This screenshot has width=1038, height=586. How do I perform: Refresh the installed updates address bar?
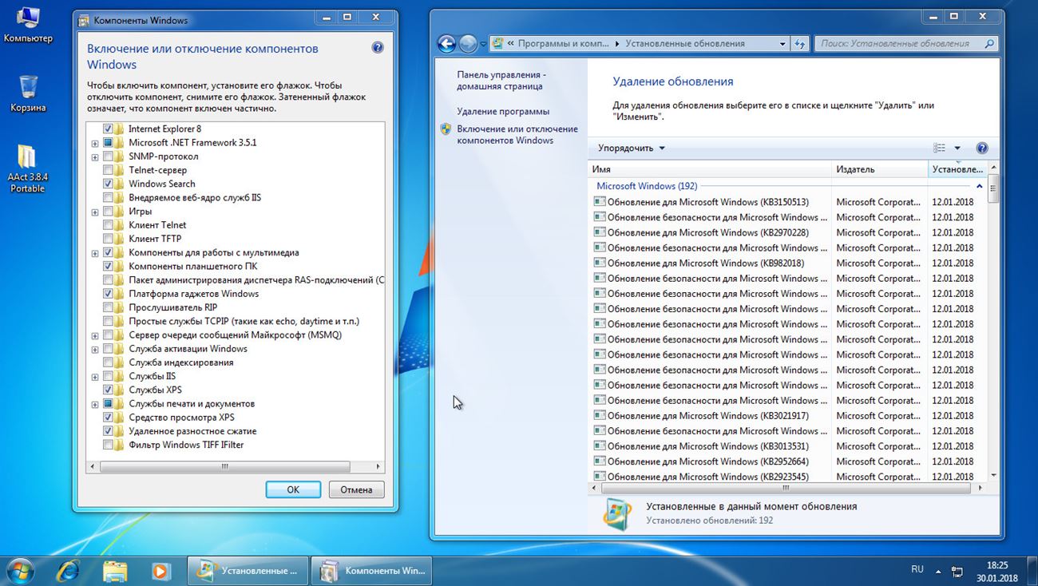tap(800, 44)
